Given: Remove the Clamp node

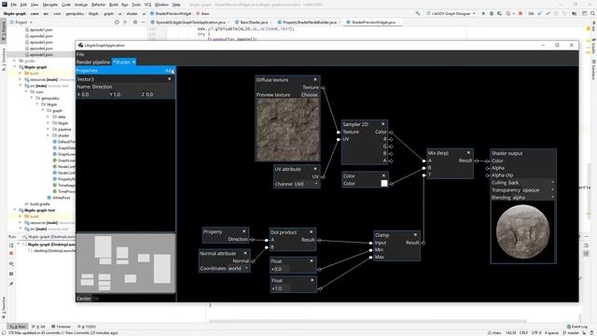Looking at the screenshot, I should [415, 234].
